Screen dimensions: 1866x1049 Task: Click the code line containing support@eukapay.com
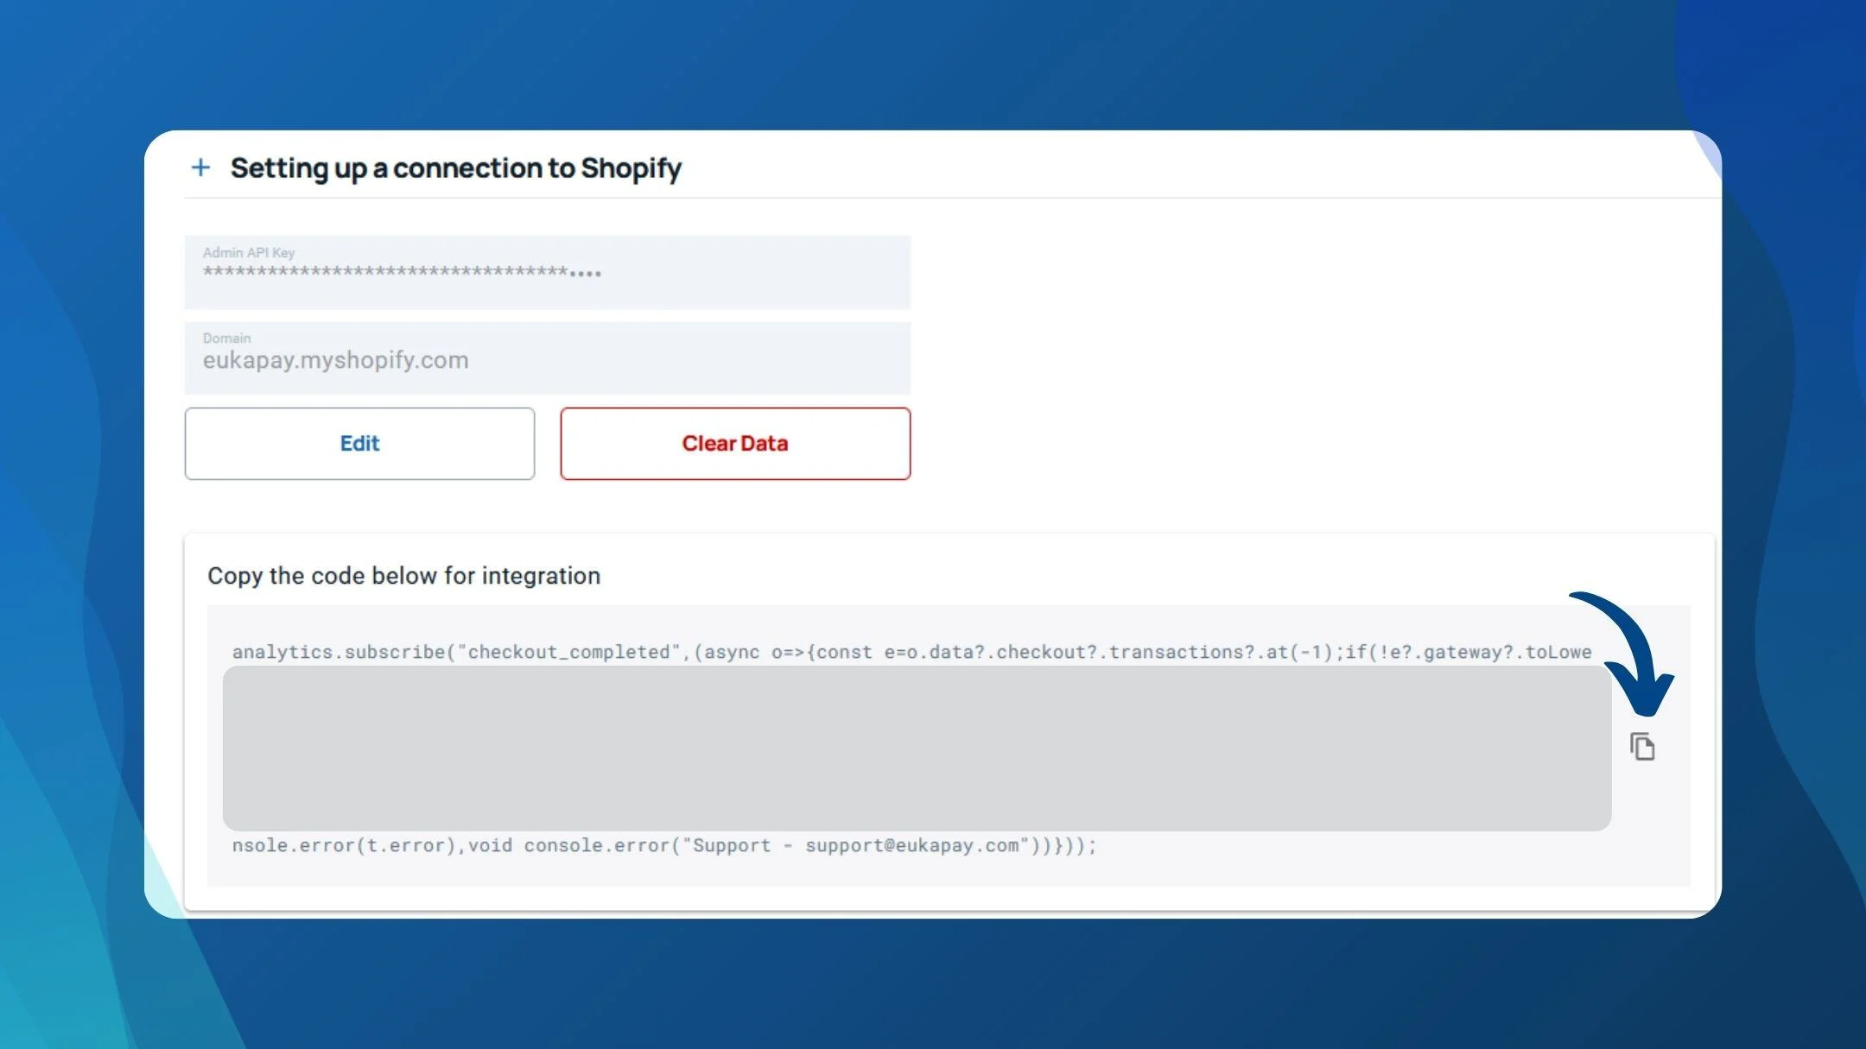point(663,845)
